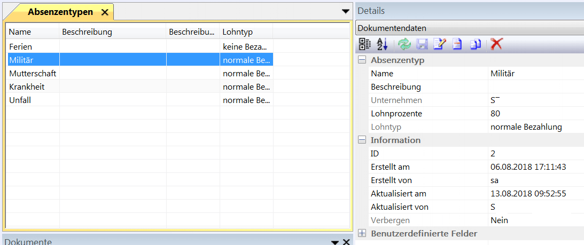Image resolution: width=584 pixels, height=245 pixels.
Task: Switch to the Absenzentypen tab
Action: 60,12
